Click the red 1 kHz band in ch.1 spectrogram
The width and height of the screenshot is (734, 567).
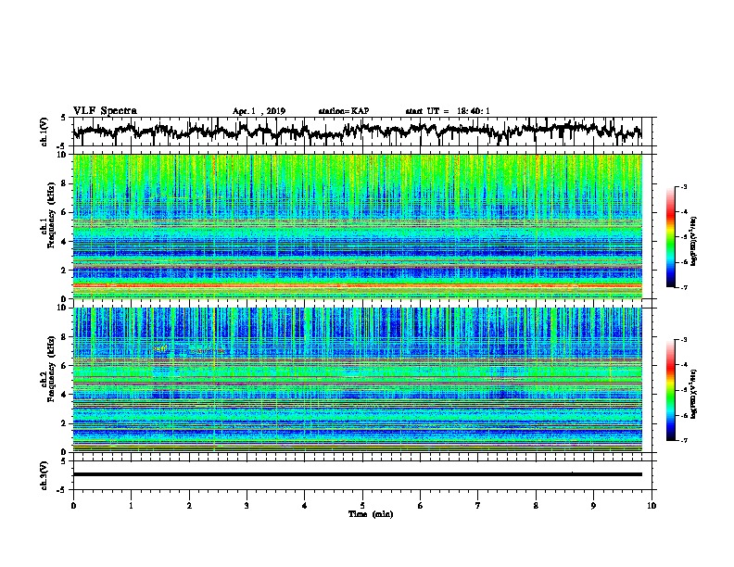357,285
